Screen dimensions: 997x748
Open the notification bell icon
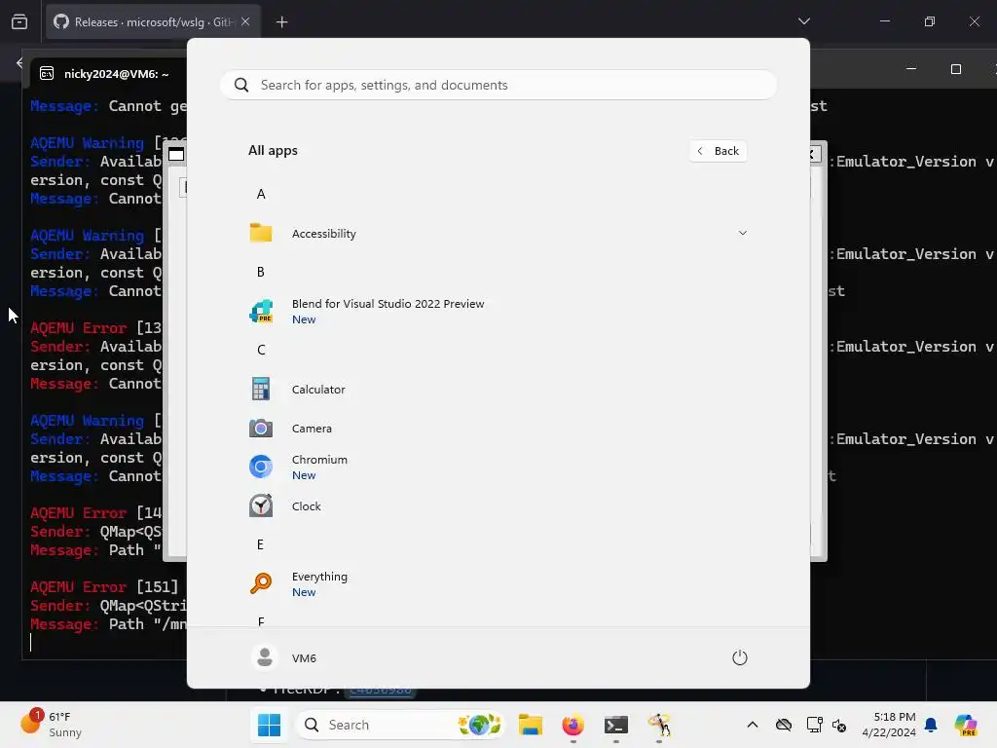click(931, 725)
